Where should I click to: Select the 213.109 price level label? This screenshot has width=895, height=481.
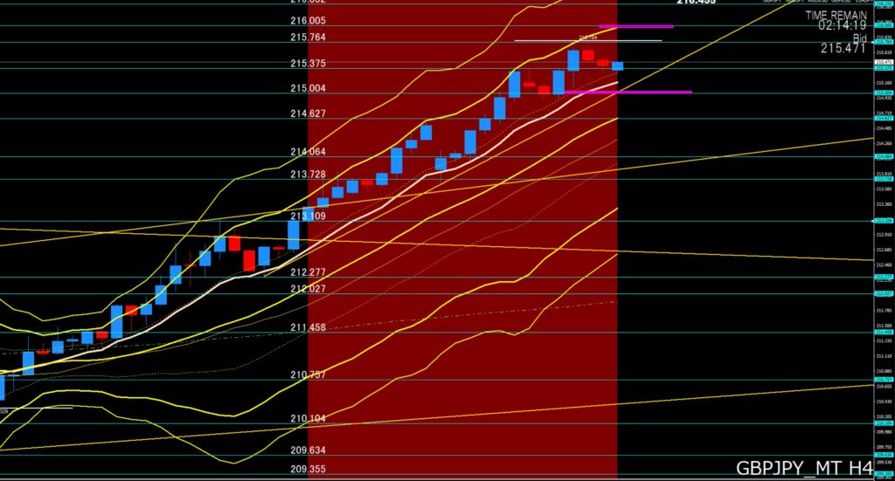[x=308, y=216]
